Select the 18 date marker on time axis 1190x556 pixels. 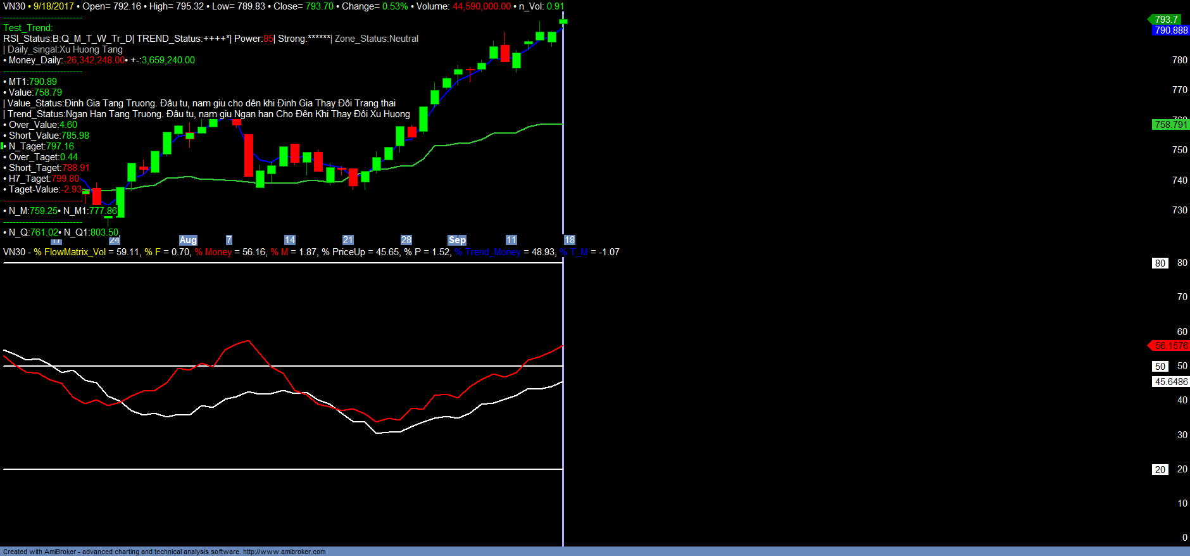pyautogui.click(x=570, y=240)
